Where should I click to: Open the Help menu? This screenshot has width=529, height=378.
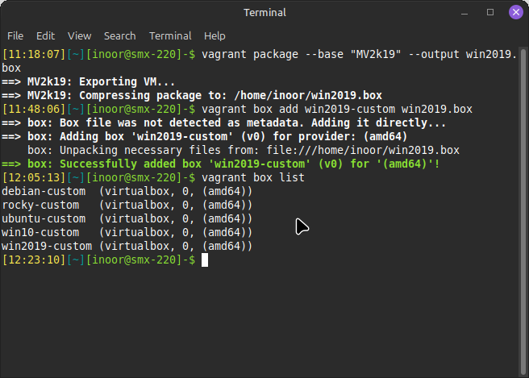[215, 35]
